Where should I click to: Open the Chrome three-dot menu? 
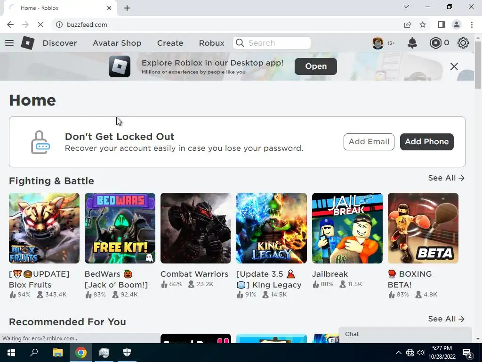coord(472,25)
